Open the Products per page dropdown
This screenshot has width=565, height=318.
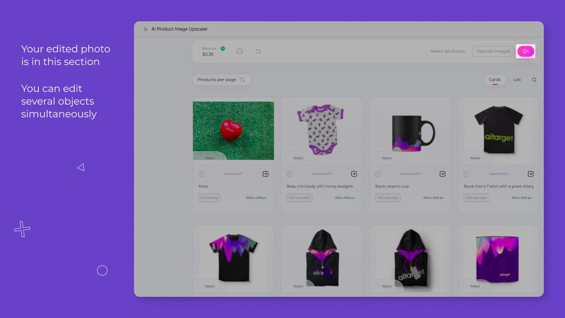click(x=221, y=80)
